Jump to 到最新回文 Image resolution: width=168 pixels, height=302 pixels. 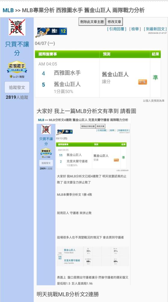coord(155,29)
